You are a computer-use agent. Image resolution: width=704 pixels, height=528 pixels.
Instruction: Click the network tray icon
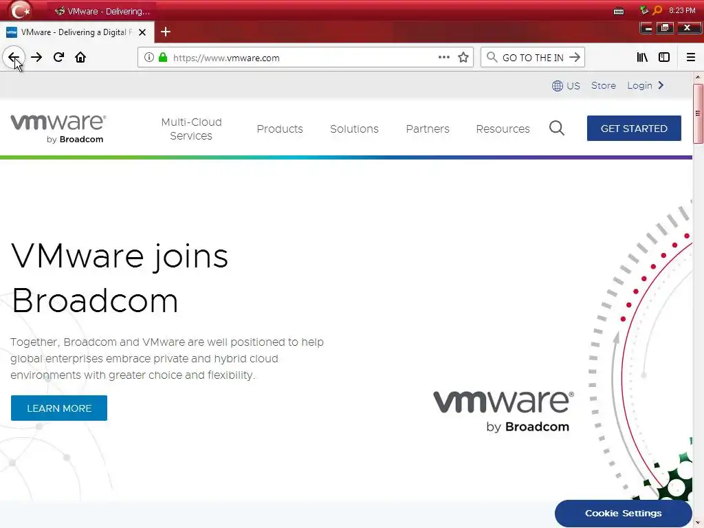pyautogui.click(x=644, y=10)
